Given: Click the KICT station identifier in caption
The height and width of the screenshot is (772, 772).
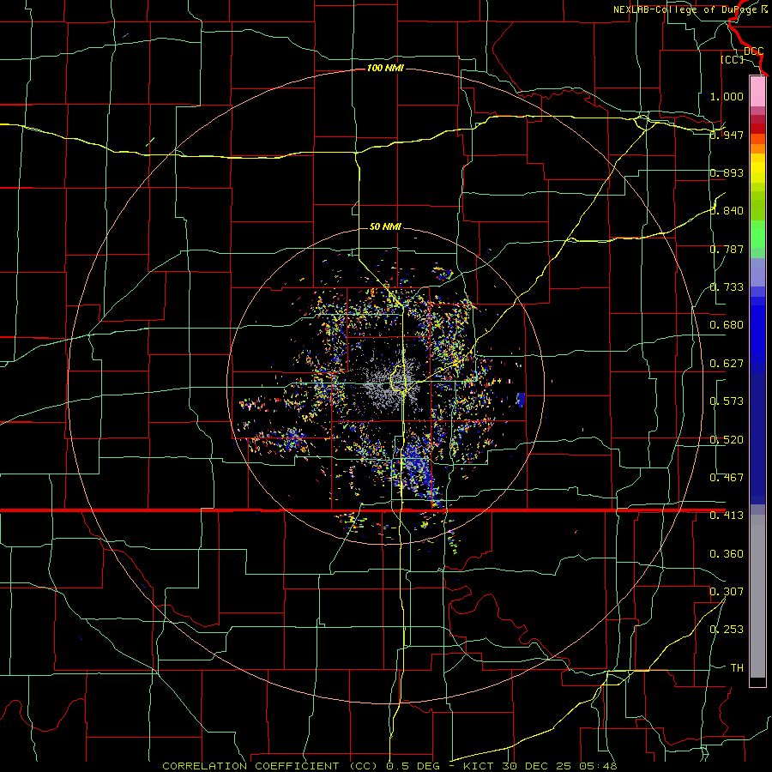Looking at the screenshot, I should coord(480,766).
